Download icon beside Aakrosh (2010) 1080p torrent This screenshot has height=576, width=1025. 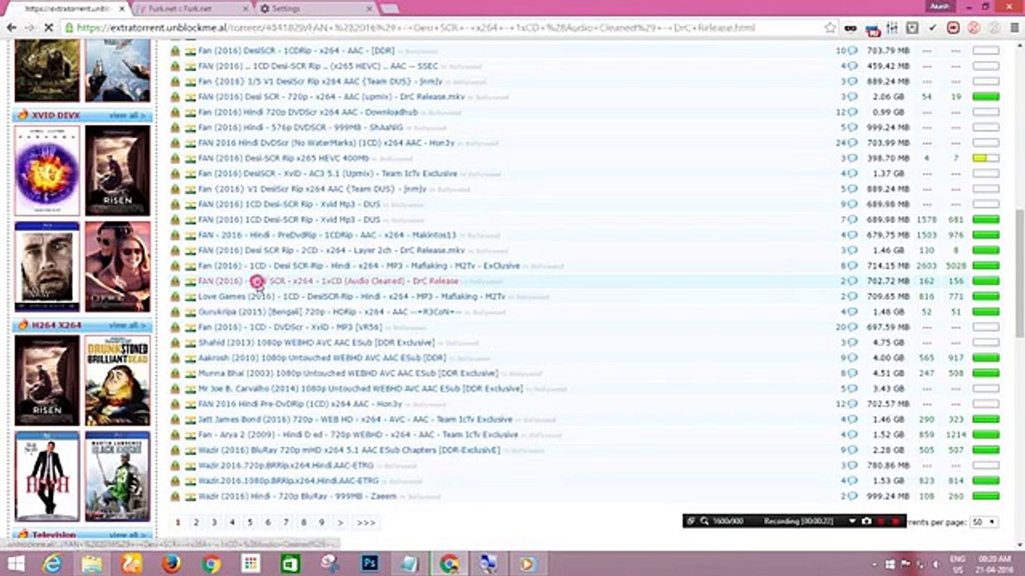tap(175, 358)
